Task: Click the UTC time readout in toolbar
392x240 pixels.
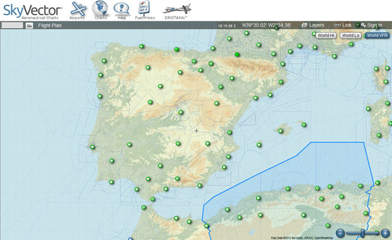Action: point(227,26)
